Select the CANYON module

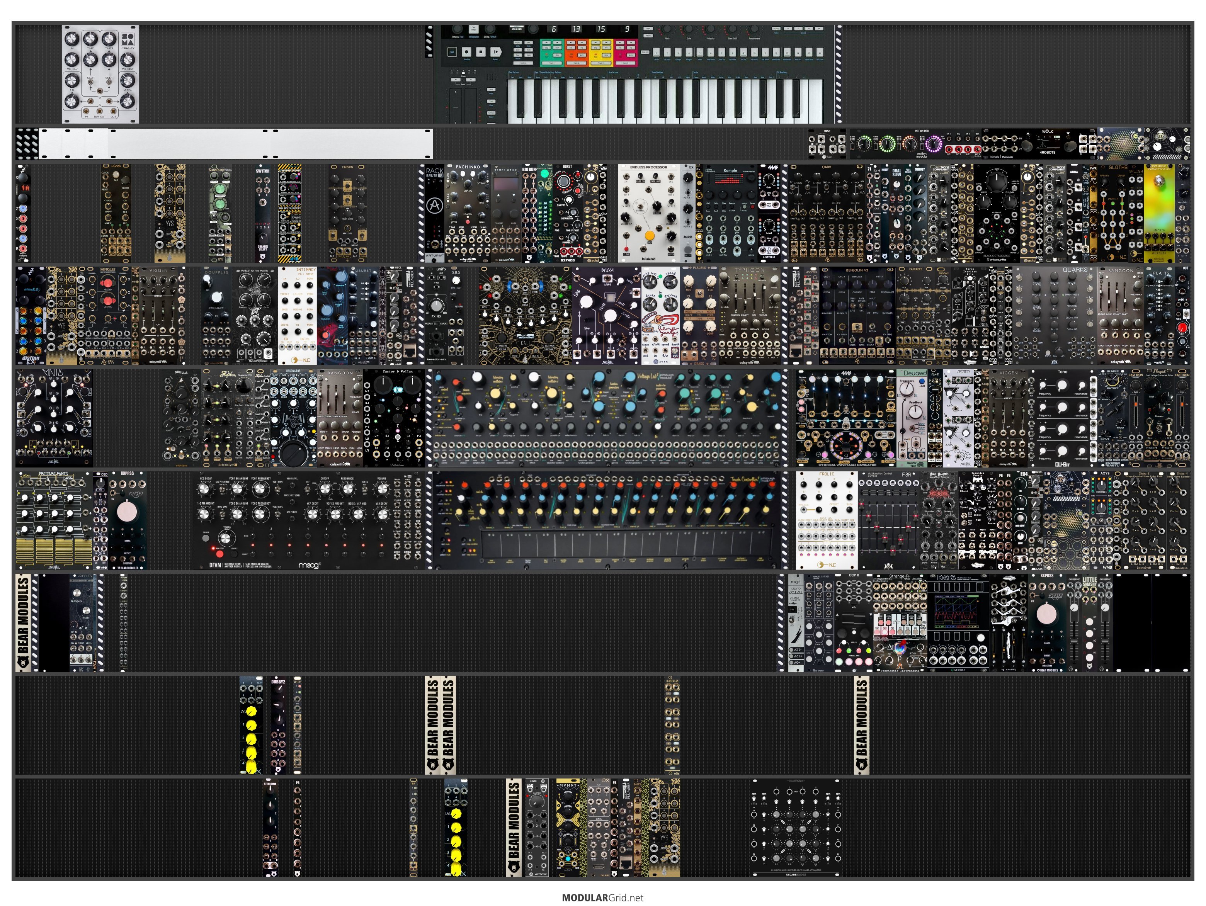click(x=347, y=213)
